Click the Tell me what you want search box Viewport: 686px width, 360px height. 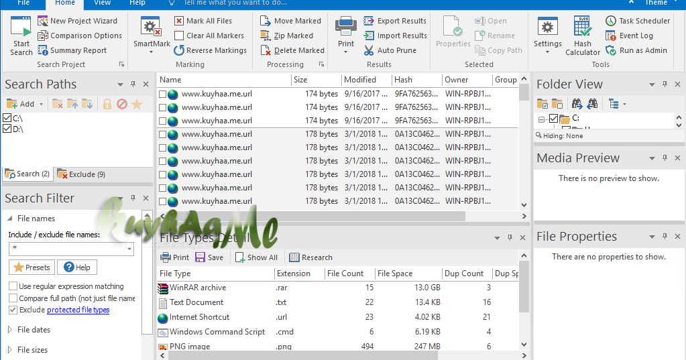(235, 3)
